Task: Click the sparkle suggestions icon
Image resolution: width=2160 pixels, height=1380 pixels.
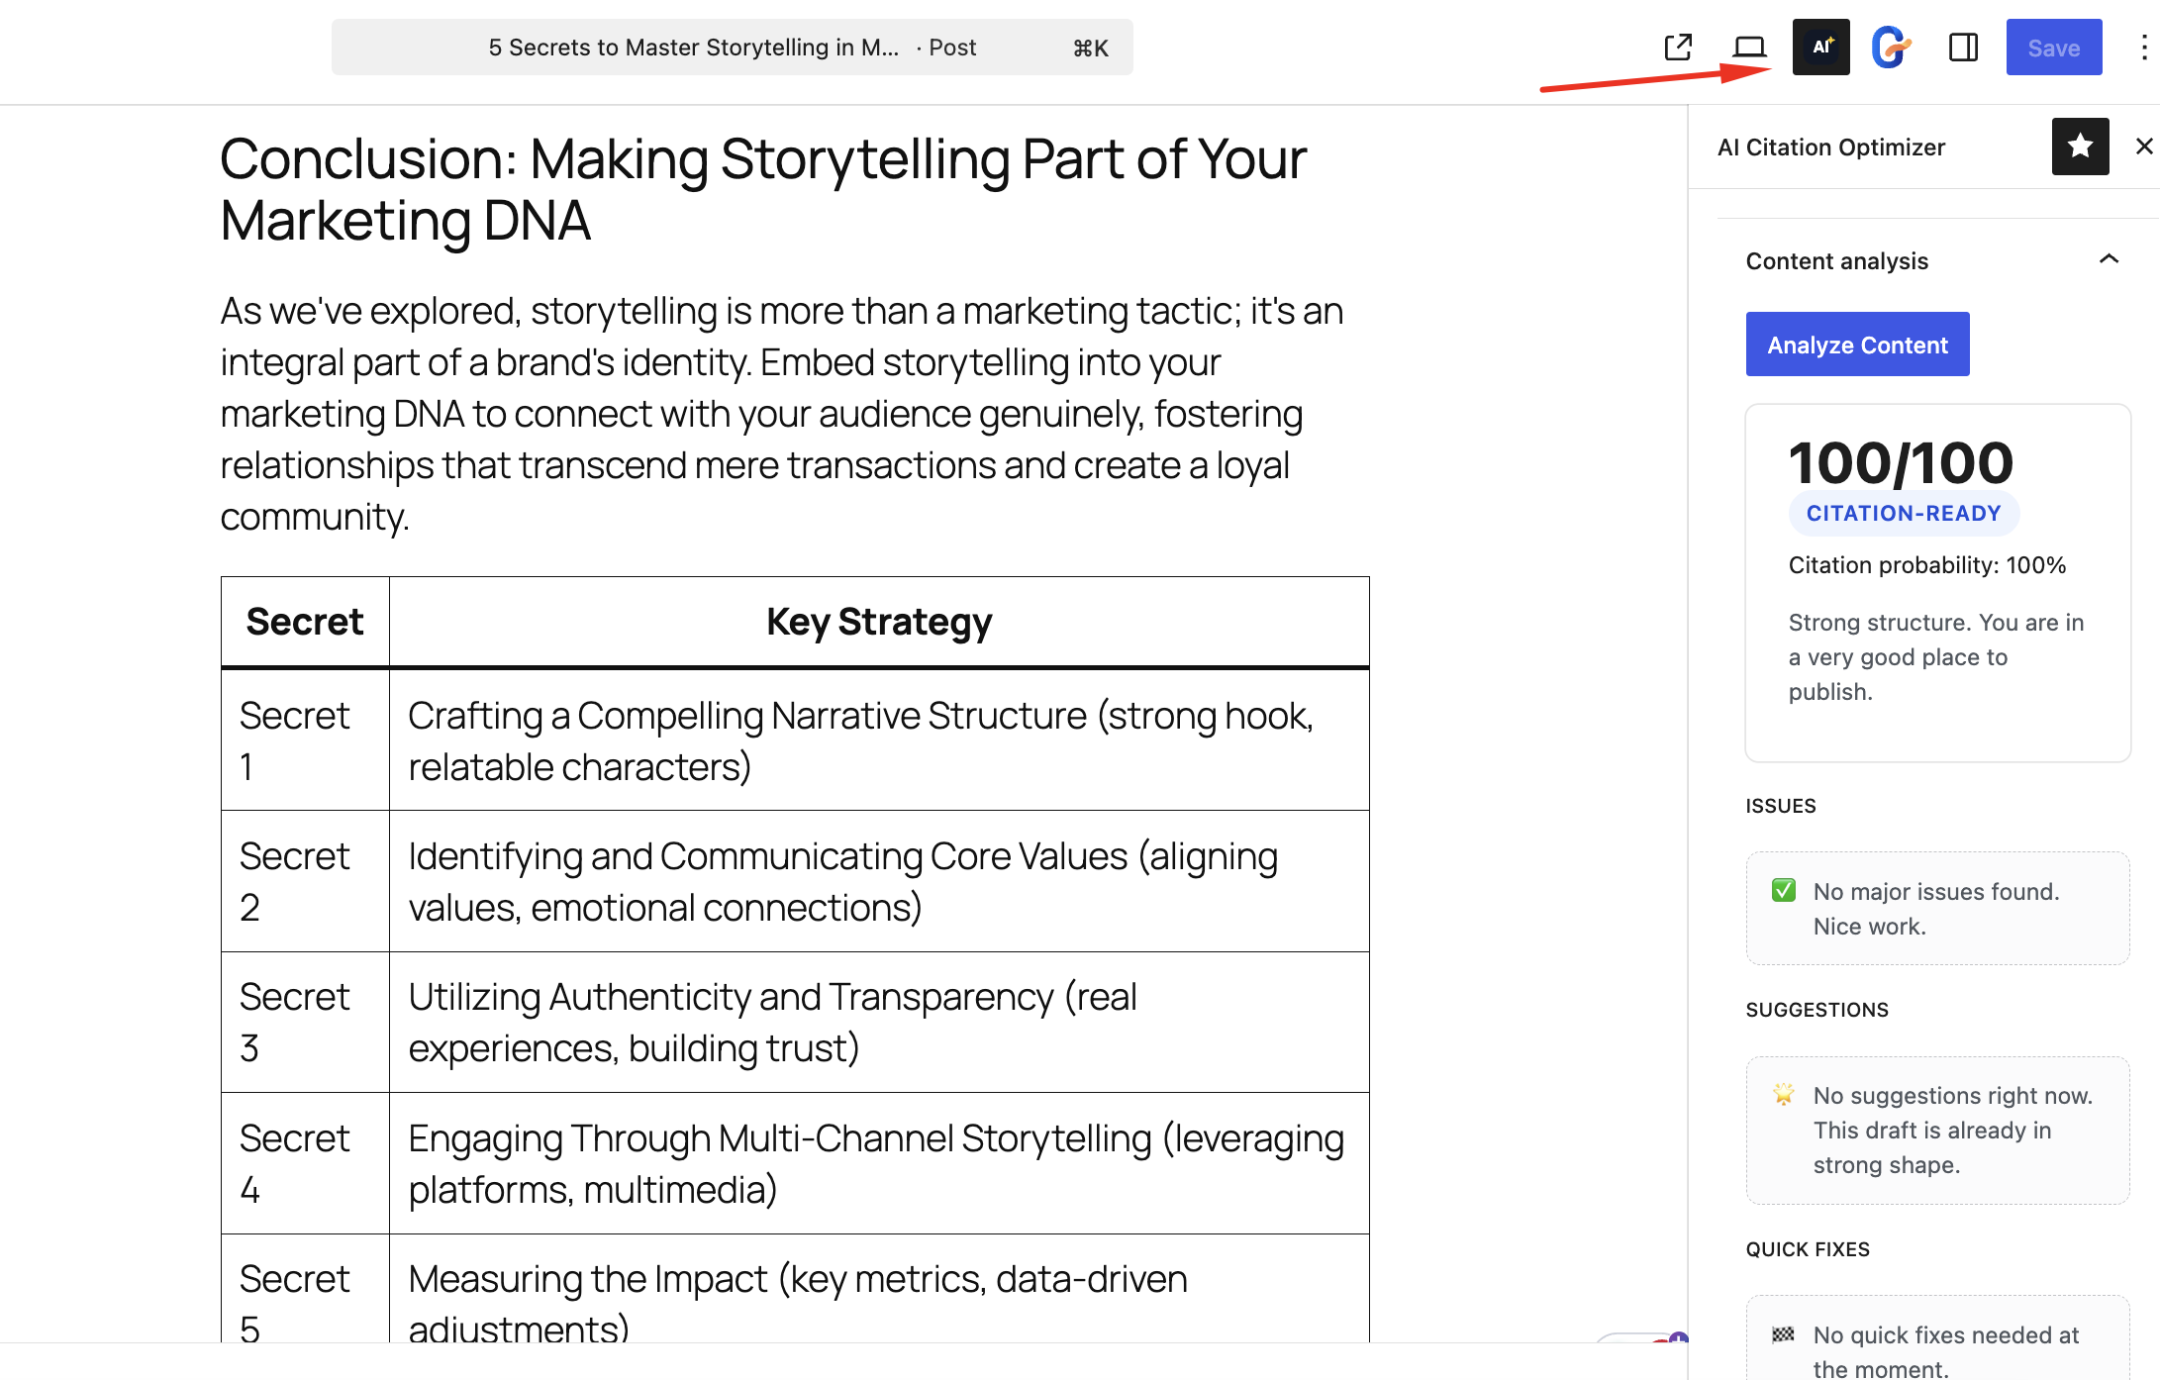Action: tap(1783, 1094)
